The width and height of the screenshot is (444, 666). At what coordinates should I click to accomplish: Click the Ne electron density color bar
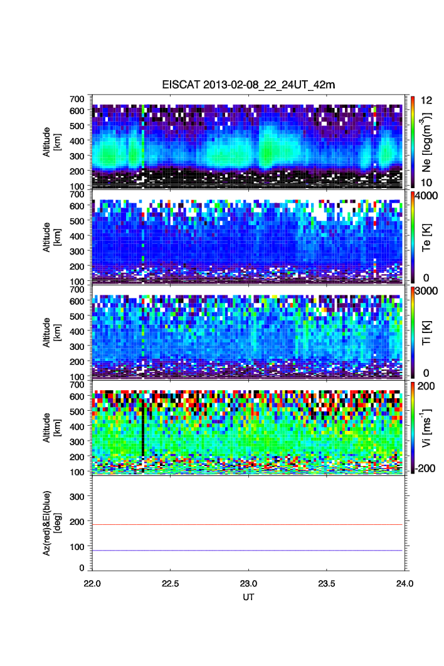tap(413, 142)
